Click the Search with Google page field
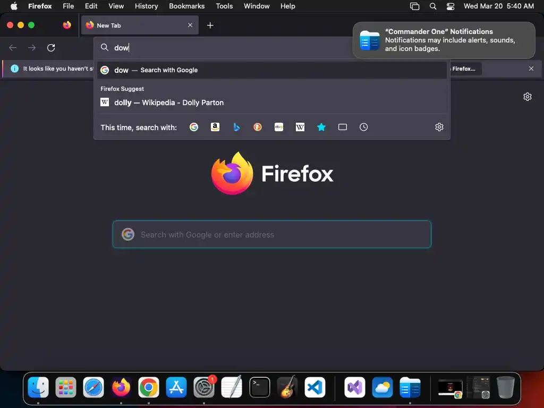The height and width of the screenshot is (408, 544). click(272, 234)
